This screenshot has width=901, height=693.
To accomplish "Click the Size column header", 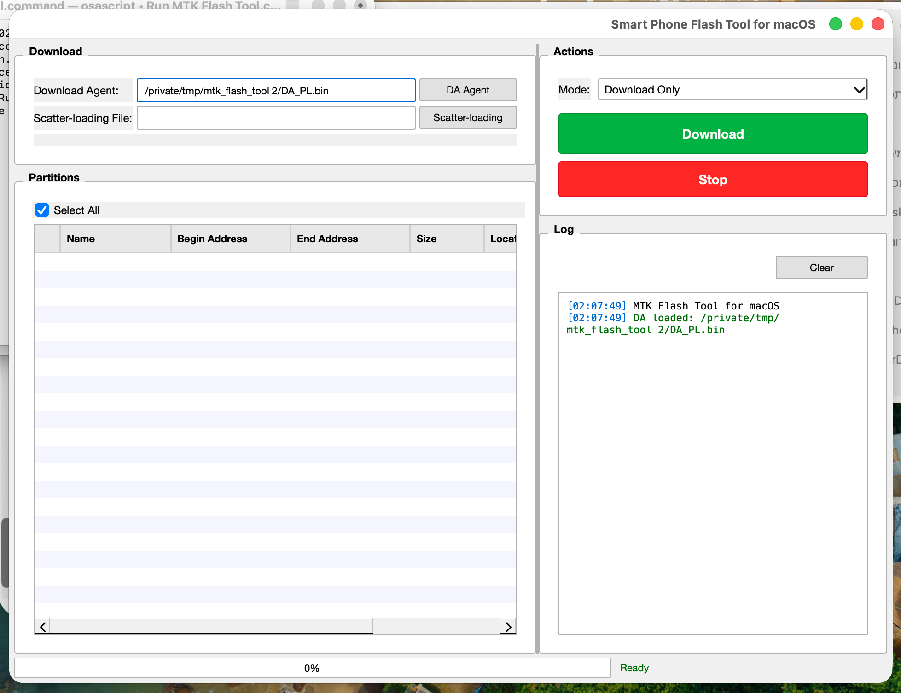I will pos(447,239).
